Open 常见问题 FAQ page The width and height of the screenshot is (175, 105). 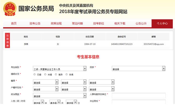point(77,23)
